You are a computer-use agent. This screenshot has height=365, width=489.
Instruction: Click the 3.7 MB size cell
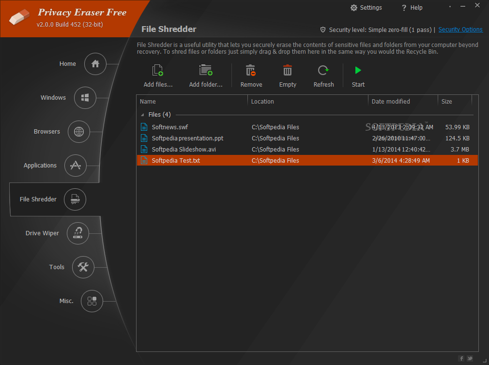pyautogui.click(x=459, y=150)
